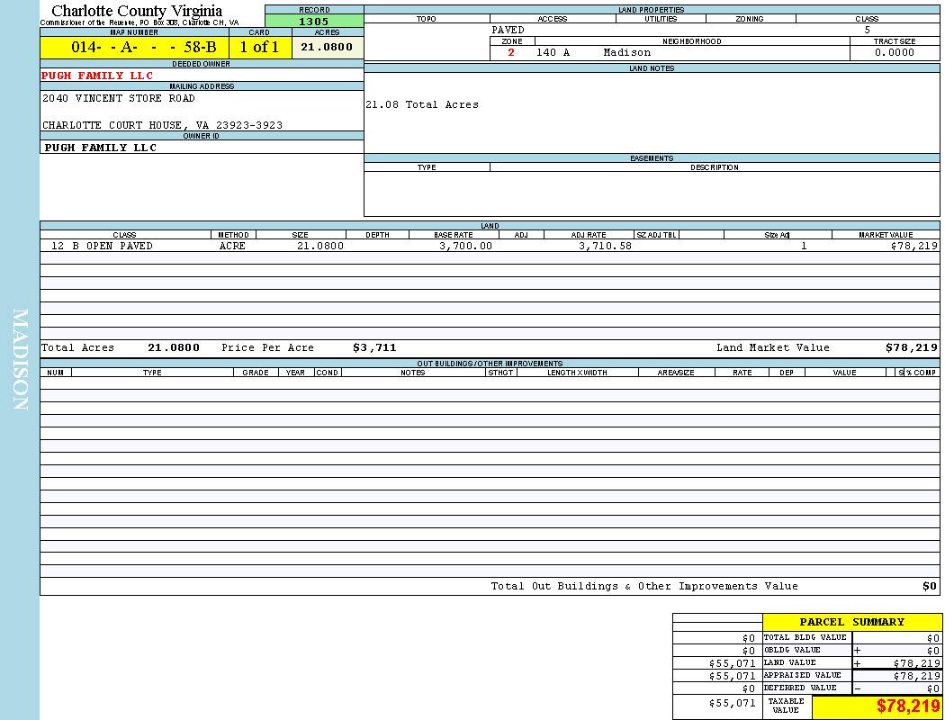945x720 pixels.
Task: Click the red zone number 2
Action: tap(511, 52)
